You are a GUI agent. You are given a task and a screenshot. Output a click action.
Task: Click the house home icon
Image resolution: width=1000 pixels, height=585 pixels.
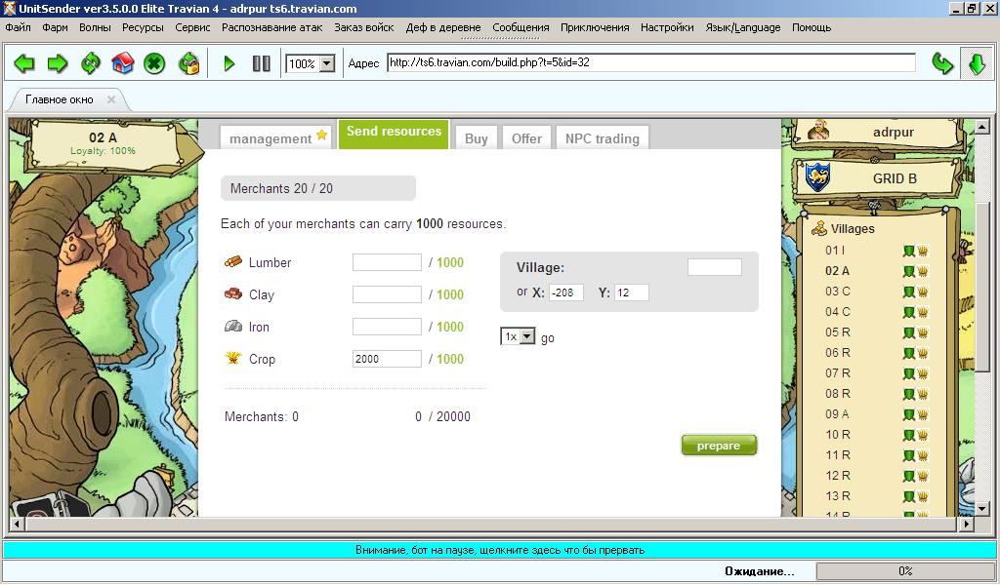pos(122,63)
